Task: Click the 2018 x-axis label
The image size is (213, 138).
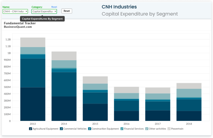Action: pos(189,124)
